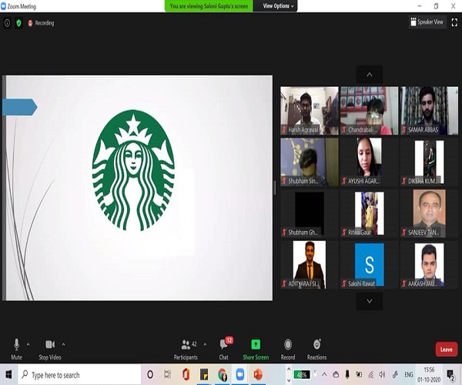Expand arrow next to Participants
This screenshot has width=462, height=385.
pyautogui.click(x=205, y=344)
